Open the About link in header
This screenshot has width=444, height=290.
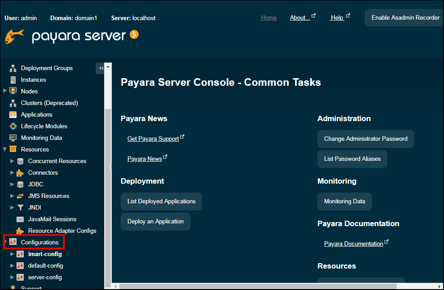pyautogui.click(x=300, y=18)
